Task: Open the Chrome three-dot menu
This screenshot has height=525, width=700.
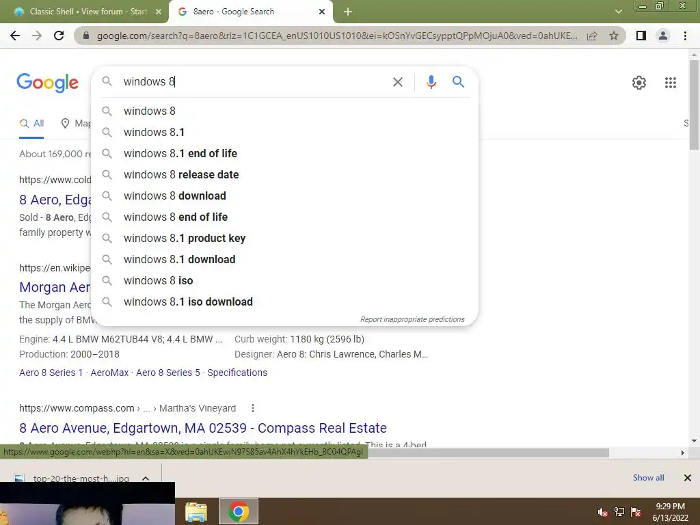Action: coord(685,36)
